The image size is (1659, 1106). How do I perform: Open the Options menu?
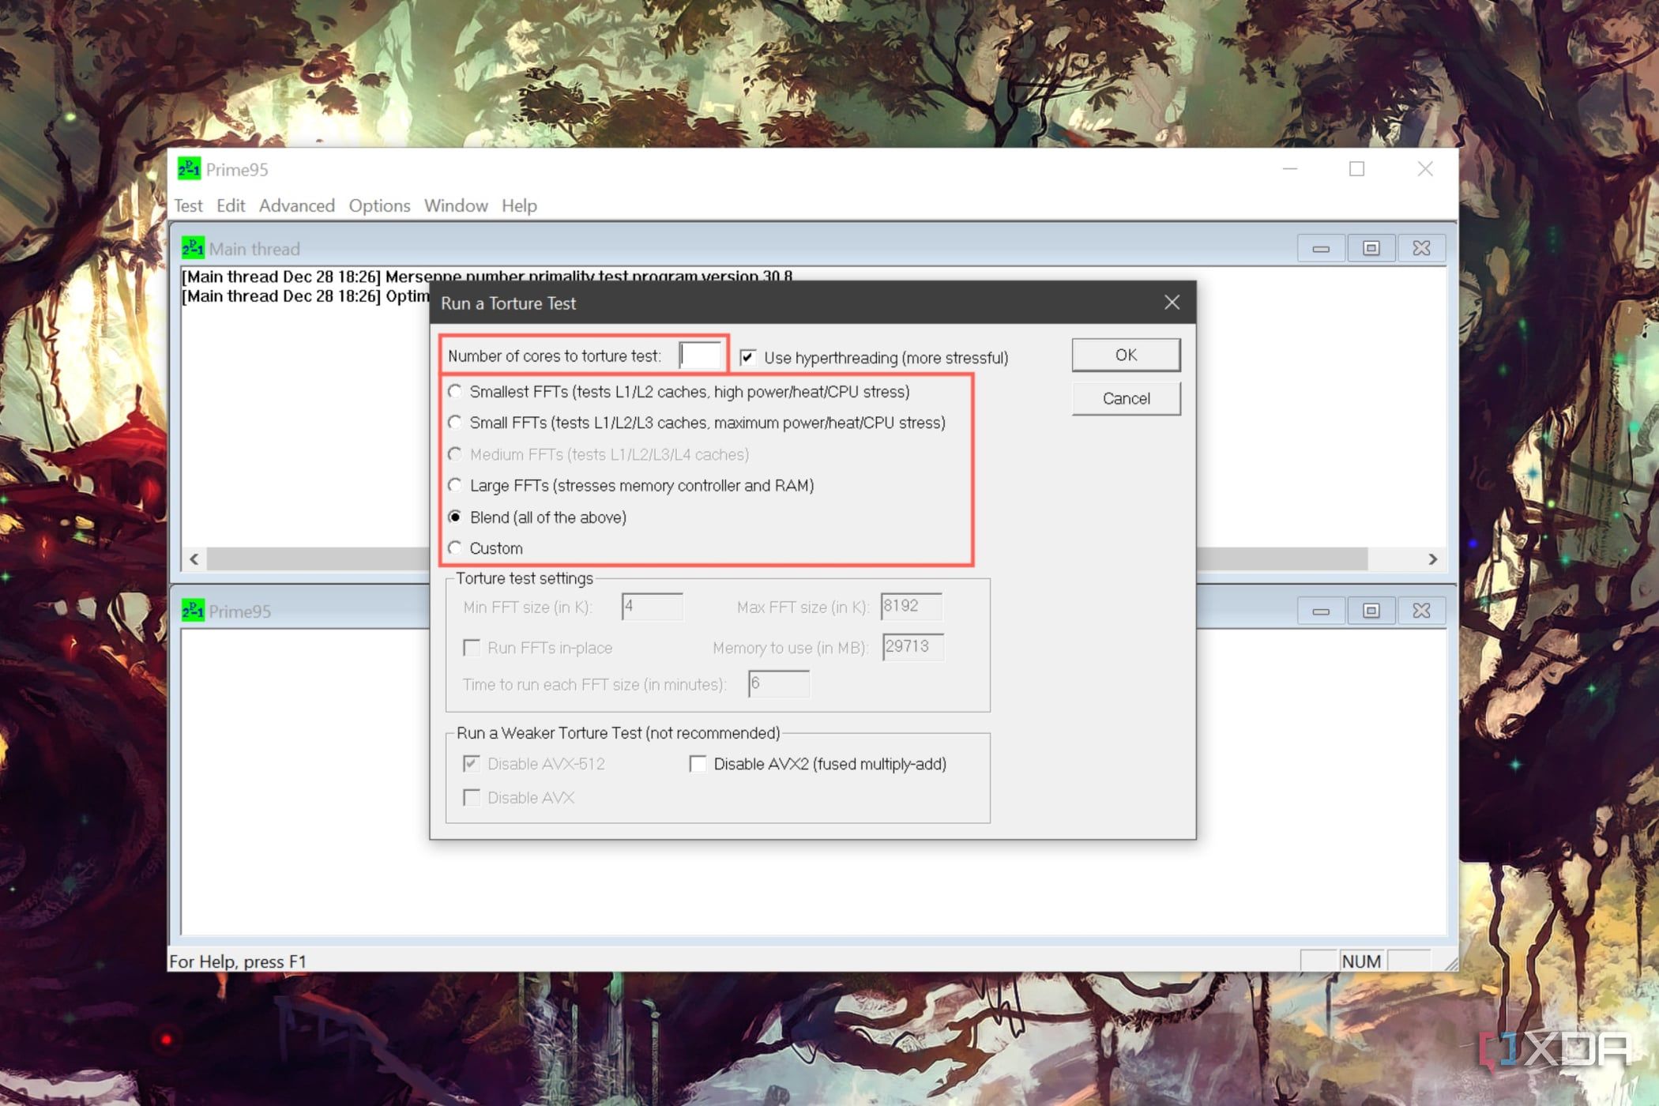pos(379,205)
